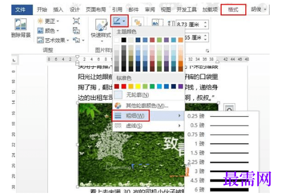Open the Color (颜色) picture icon

click(40, 30)
